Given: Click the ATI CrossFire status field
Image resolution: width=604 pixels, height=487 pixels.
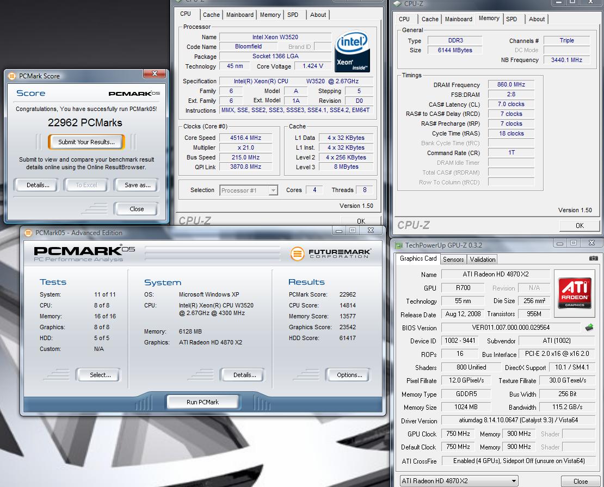Looking at the screenshot, I should pos(519,461).
